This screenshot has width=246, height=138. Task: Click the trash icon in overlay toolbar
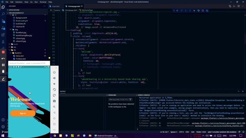tap(3, 72)
